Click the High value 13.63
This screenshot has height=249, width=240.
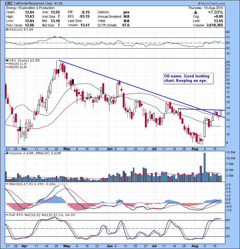tap(29, 16)
